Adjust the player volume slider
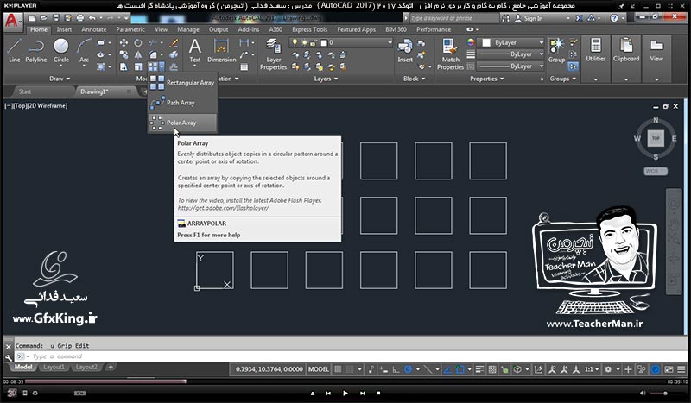The width and height of the screenshot is (691, 403). pyautogui.click(x=665, y=393)
